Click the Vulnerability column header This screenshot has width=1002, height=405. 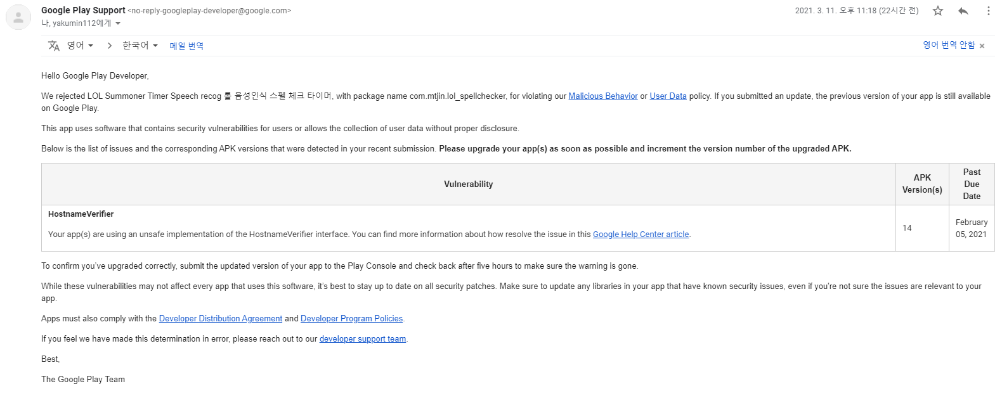point(468,184)
